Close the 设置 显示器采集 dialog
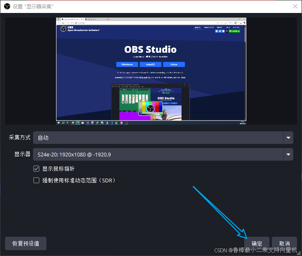 (x=295, y=6)
